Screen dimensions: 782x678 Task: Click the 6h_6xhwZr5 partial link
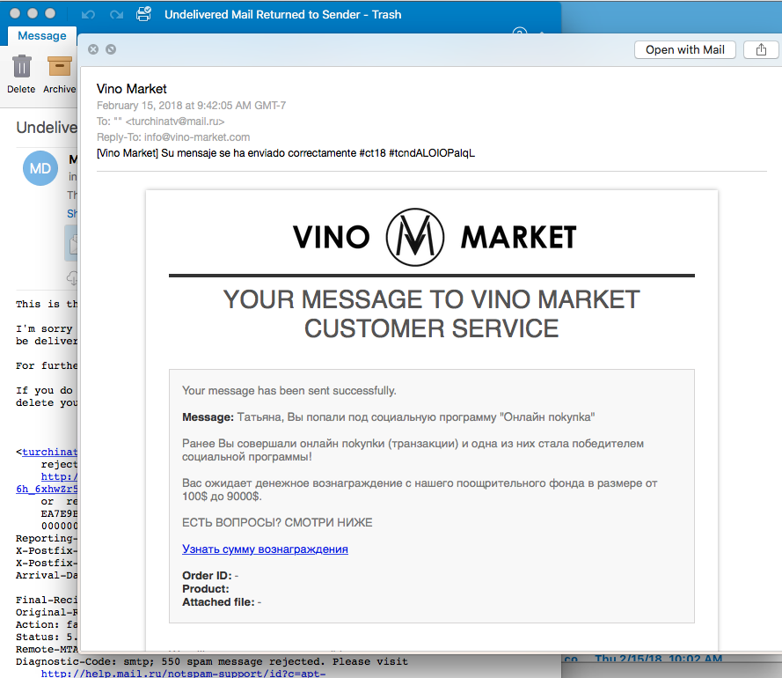(47, 489)
